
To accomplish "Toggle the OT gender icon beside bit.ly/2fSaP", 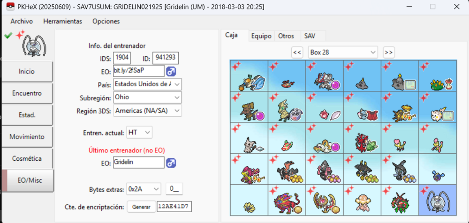I will coord(171,71).
